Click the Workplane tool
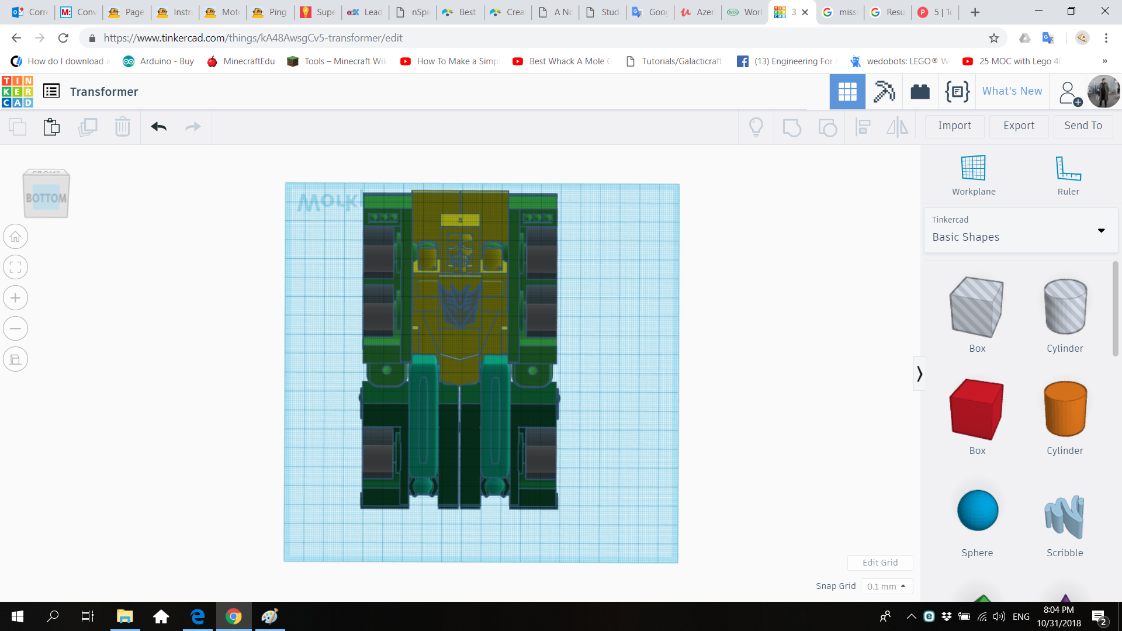1122x631 pixels. [972, 174]
